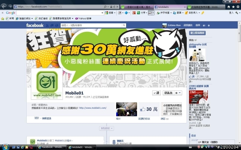Click the 拼字檢查 spell check toolbar item
This screenshot has width=241, height=150.
[164, 13]
